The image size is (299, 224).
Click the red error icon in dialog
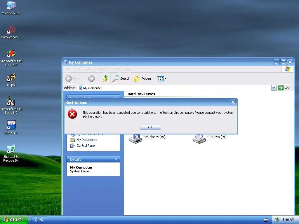(x=72, y=114)
